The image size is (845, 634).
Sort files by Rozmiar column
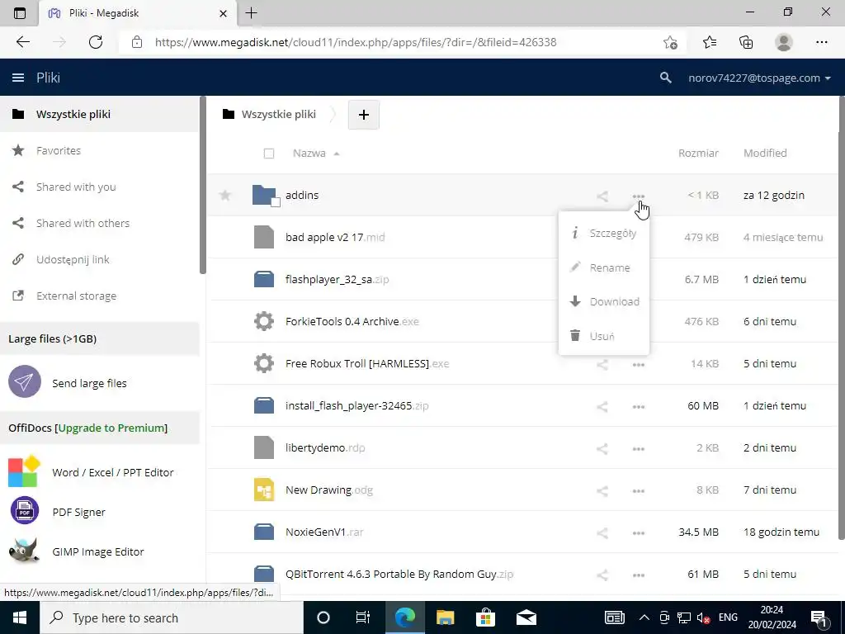(698, 153)
